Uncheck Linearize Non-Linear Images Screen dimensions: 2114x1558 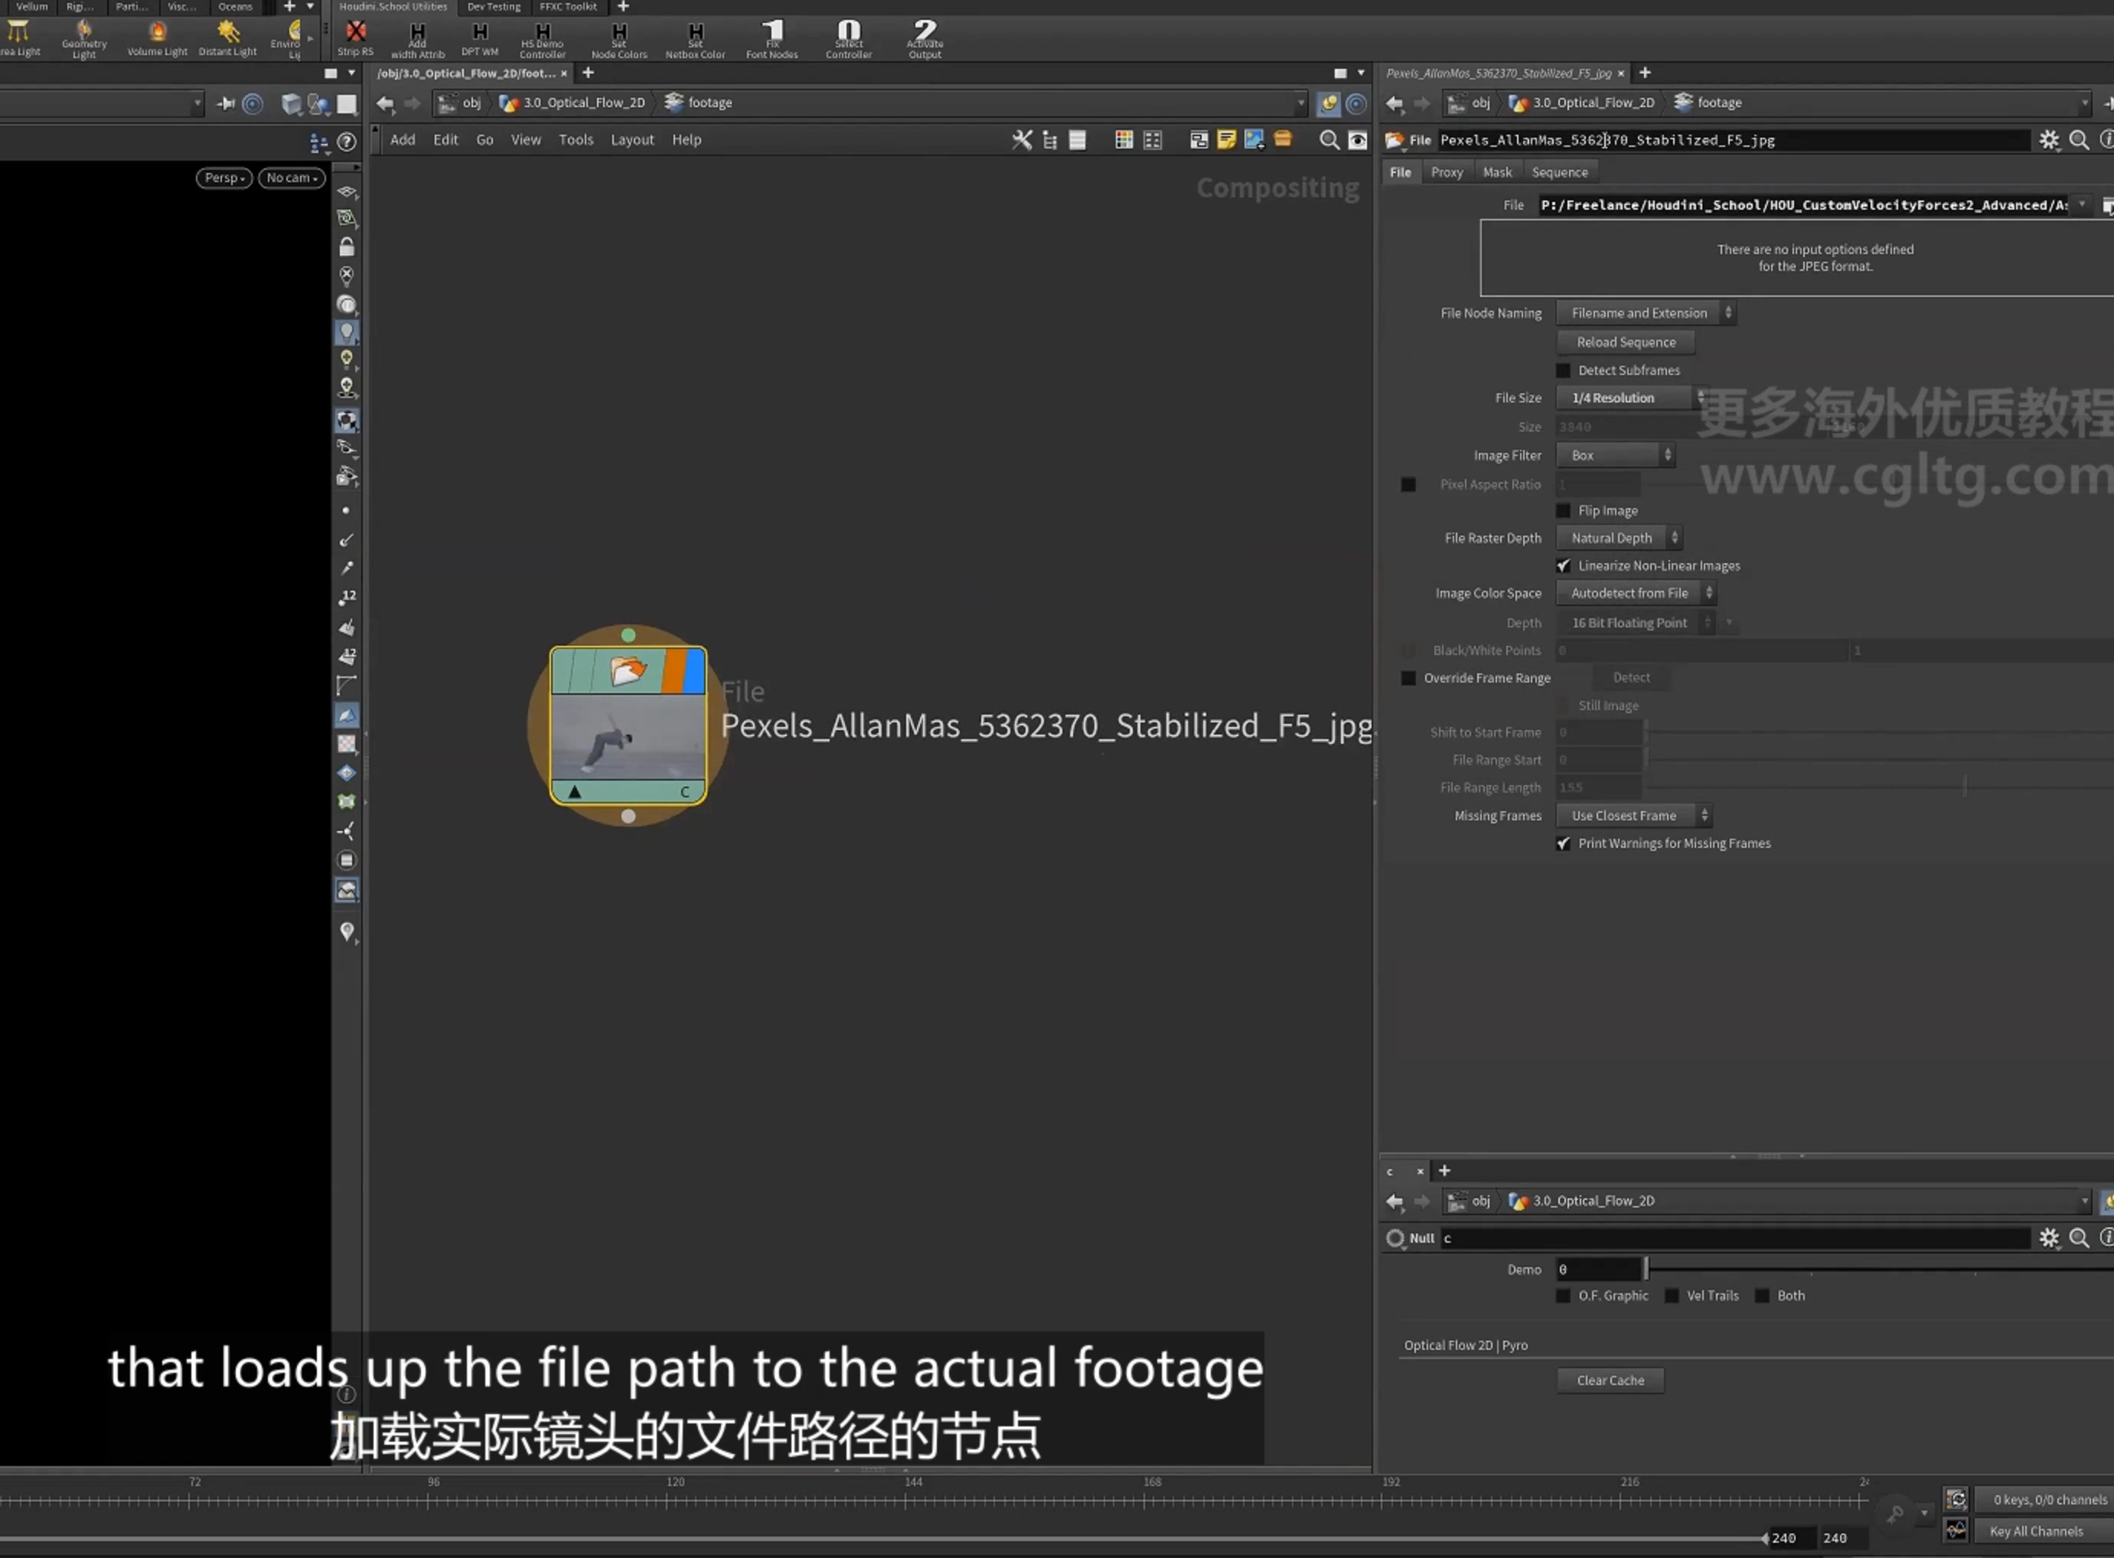pos(1563,566)
